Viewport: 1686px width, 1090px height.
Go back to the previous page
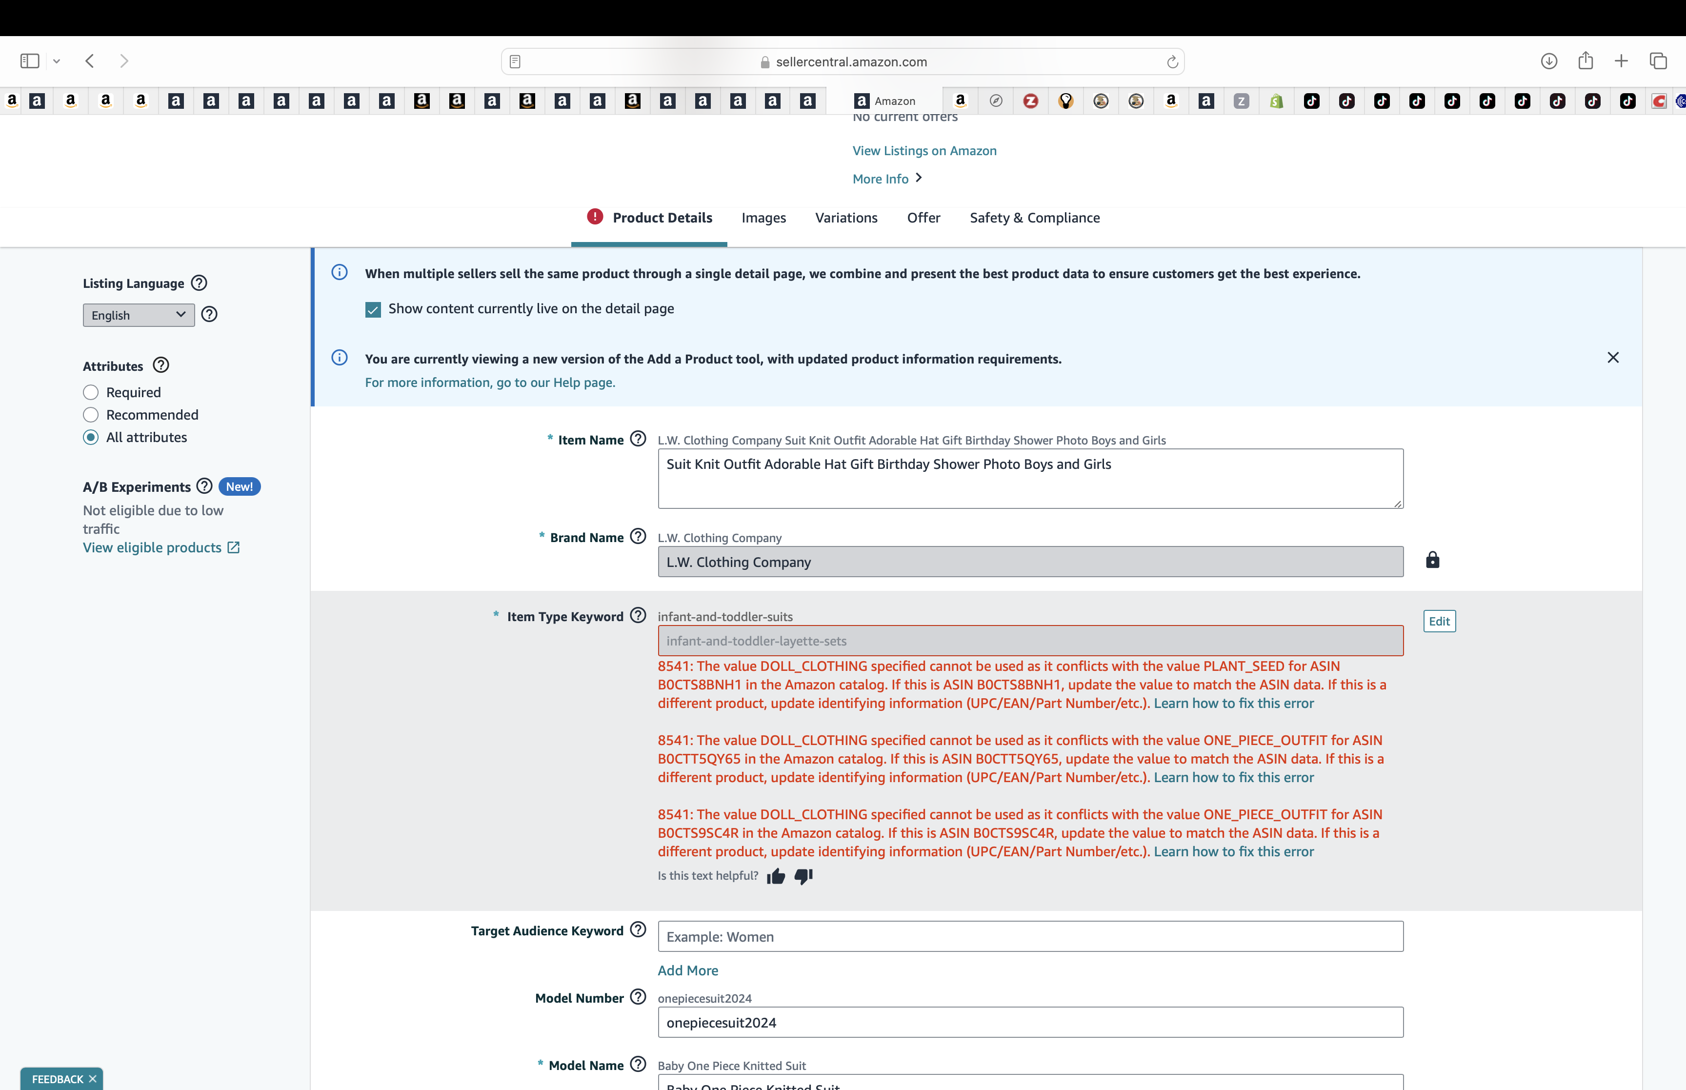point(90,61)
